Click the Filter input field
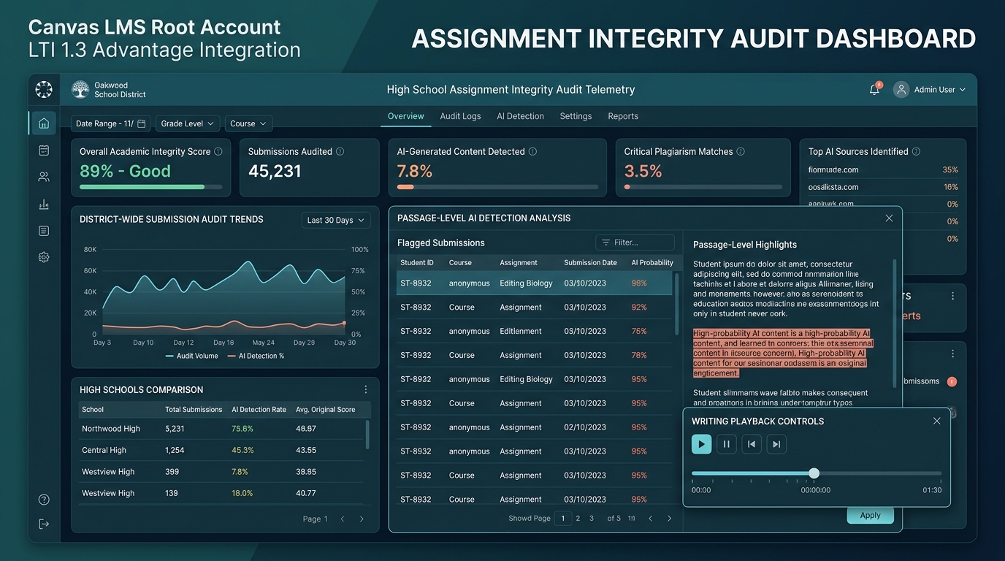This screenshot has height=561, width=1005. click(635, 243)
